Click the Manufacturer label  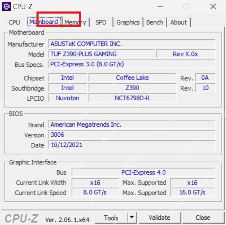(x=26, y=44)
